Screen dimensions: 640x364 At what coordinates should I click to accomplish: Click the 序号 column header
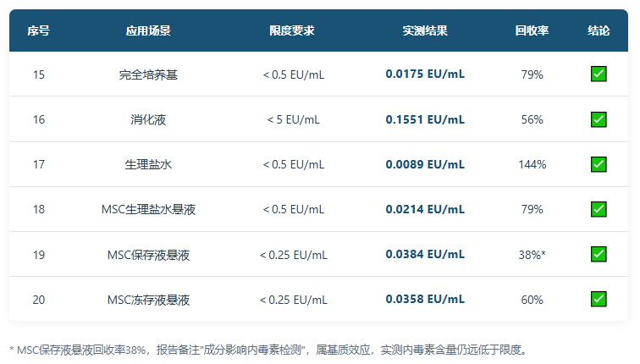tap(38, 30)
